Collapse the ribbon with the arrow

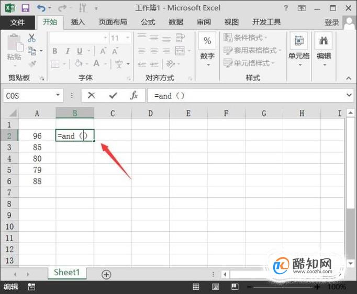click(x=349, y=78)
